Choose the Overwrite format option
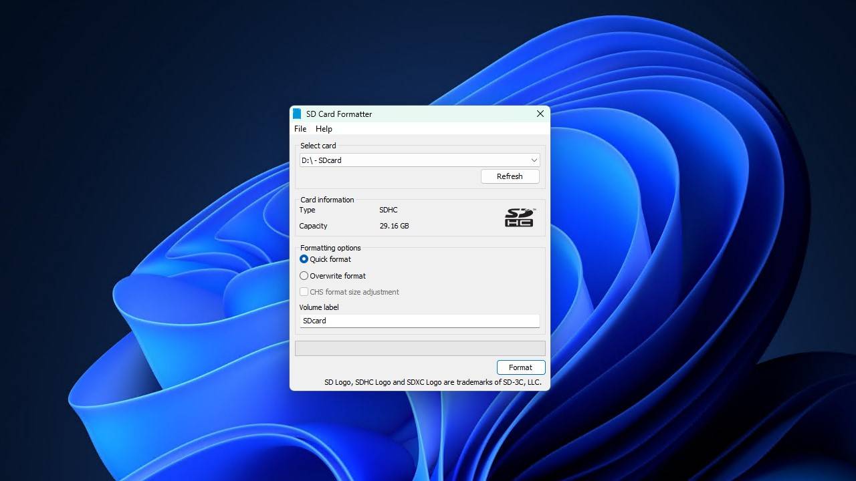The image size is (856, 481). (304, 275)
